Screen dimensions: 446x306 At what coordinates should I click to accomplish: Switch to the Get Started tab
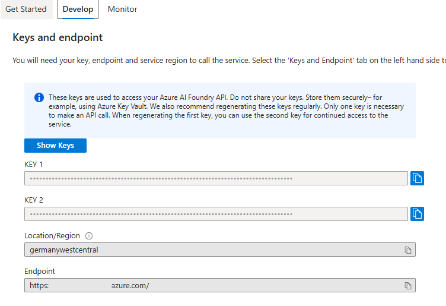26,9
